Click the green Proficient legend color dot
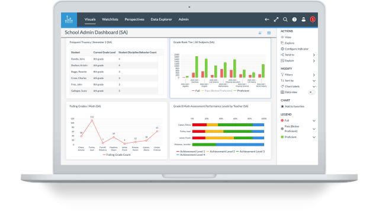Screen dimensions: 379x213 coord(282,137)
